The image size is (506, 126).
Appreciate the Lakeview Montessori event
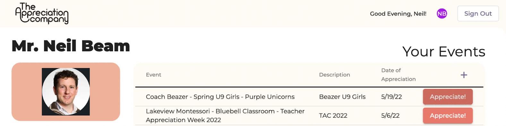(x=448, y=115)
